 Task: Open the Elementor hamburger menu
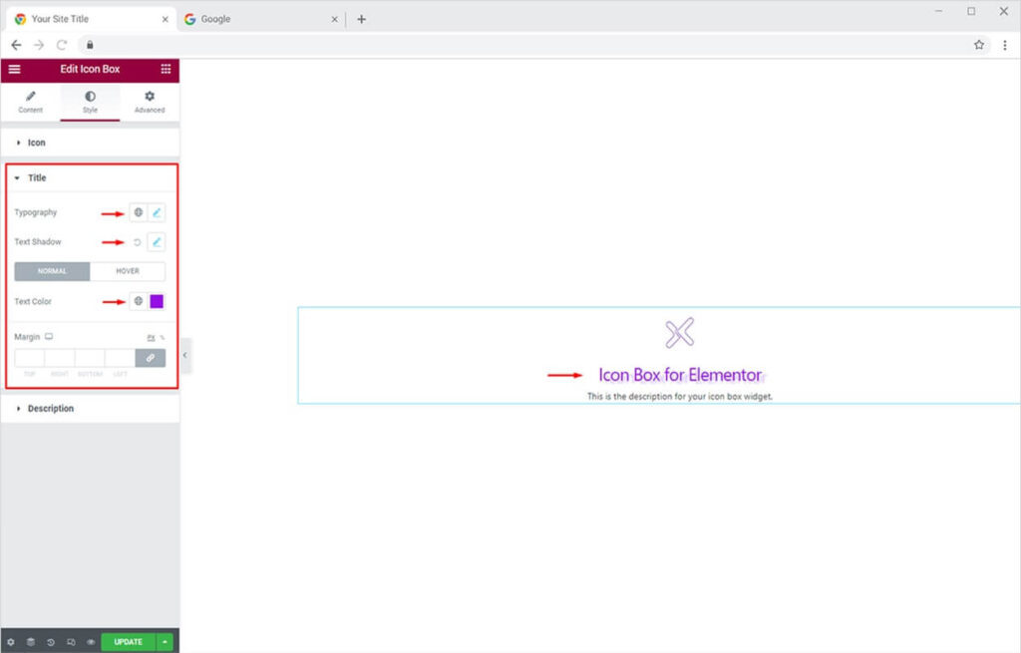click(14, 69)
